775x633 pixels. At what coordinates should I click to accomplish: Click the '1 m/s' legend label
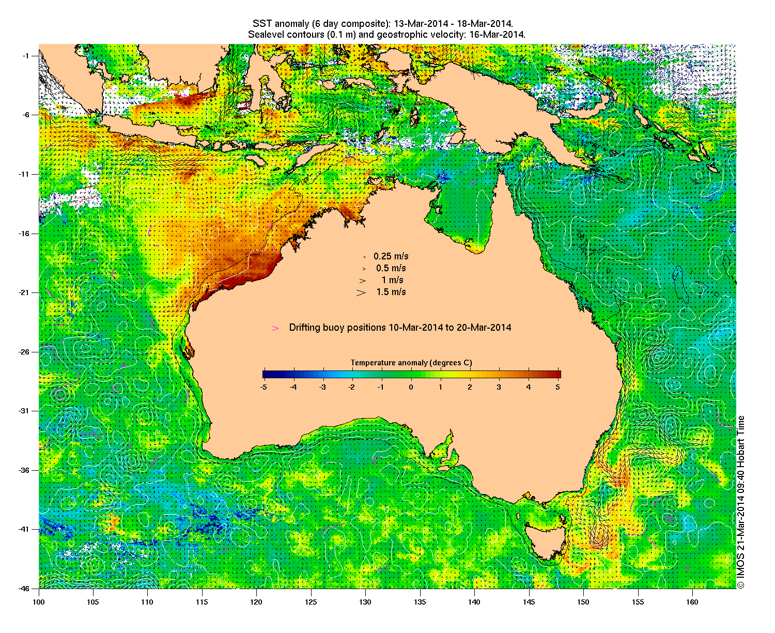(393, 280)
